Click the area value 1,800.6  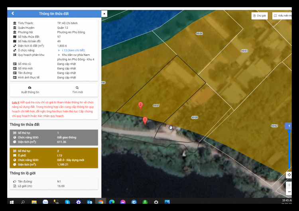pos(62,46)
